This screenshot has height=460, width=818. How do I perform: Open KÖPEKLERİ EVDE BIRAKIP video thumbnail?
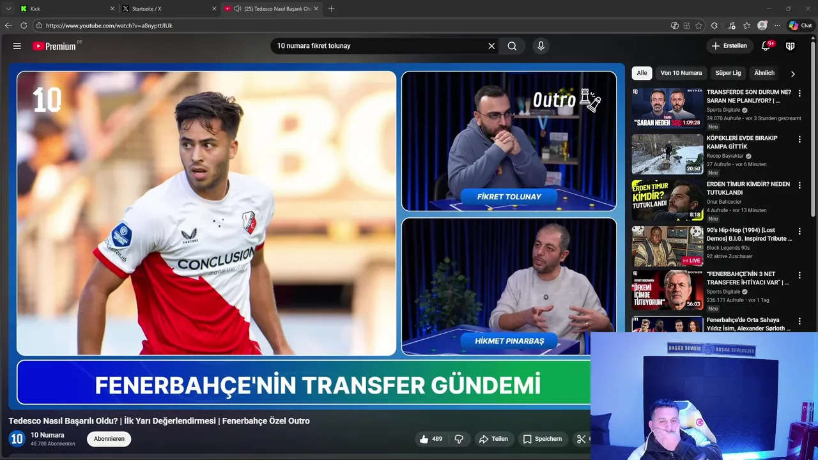(667, 154)
